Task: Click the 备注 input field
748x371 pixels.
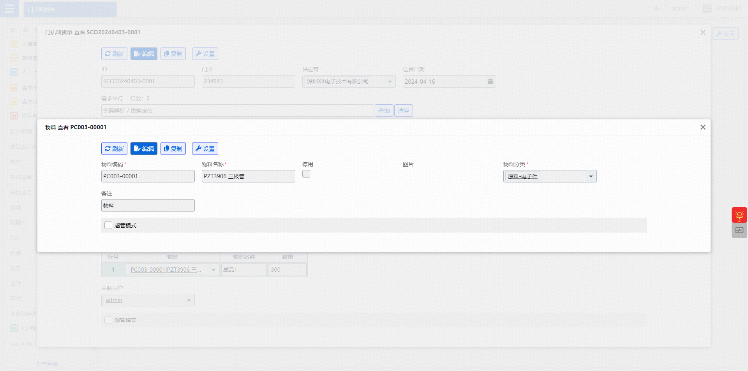Action: click(x=148, y=206)
